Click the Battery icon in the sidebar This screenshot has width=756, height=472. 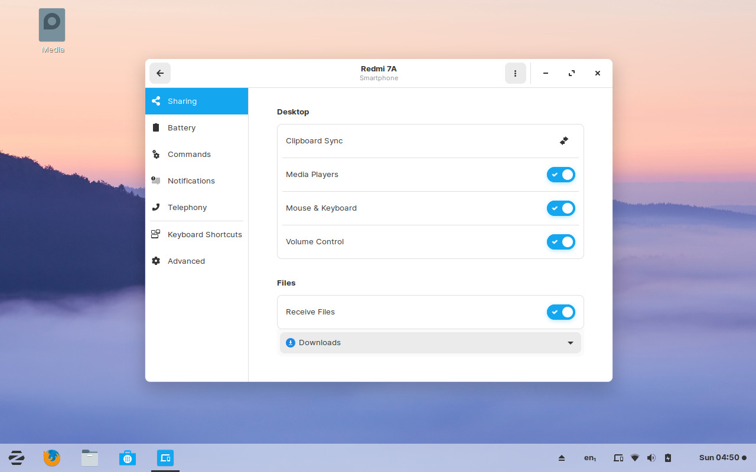tap(156, 127)
